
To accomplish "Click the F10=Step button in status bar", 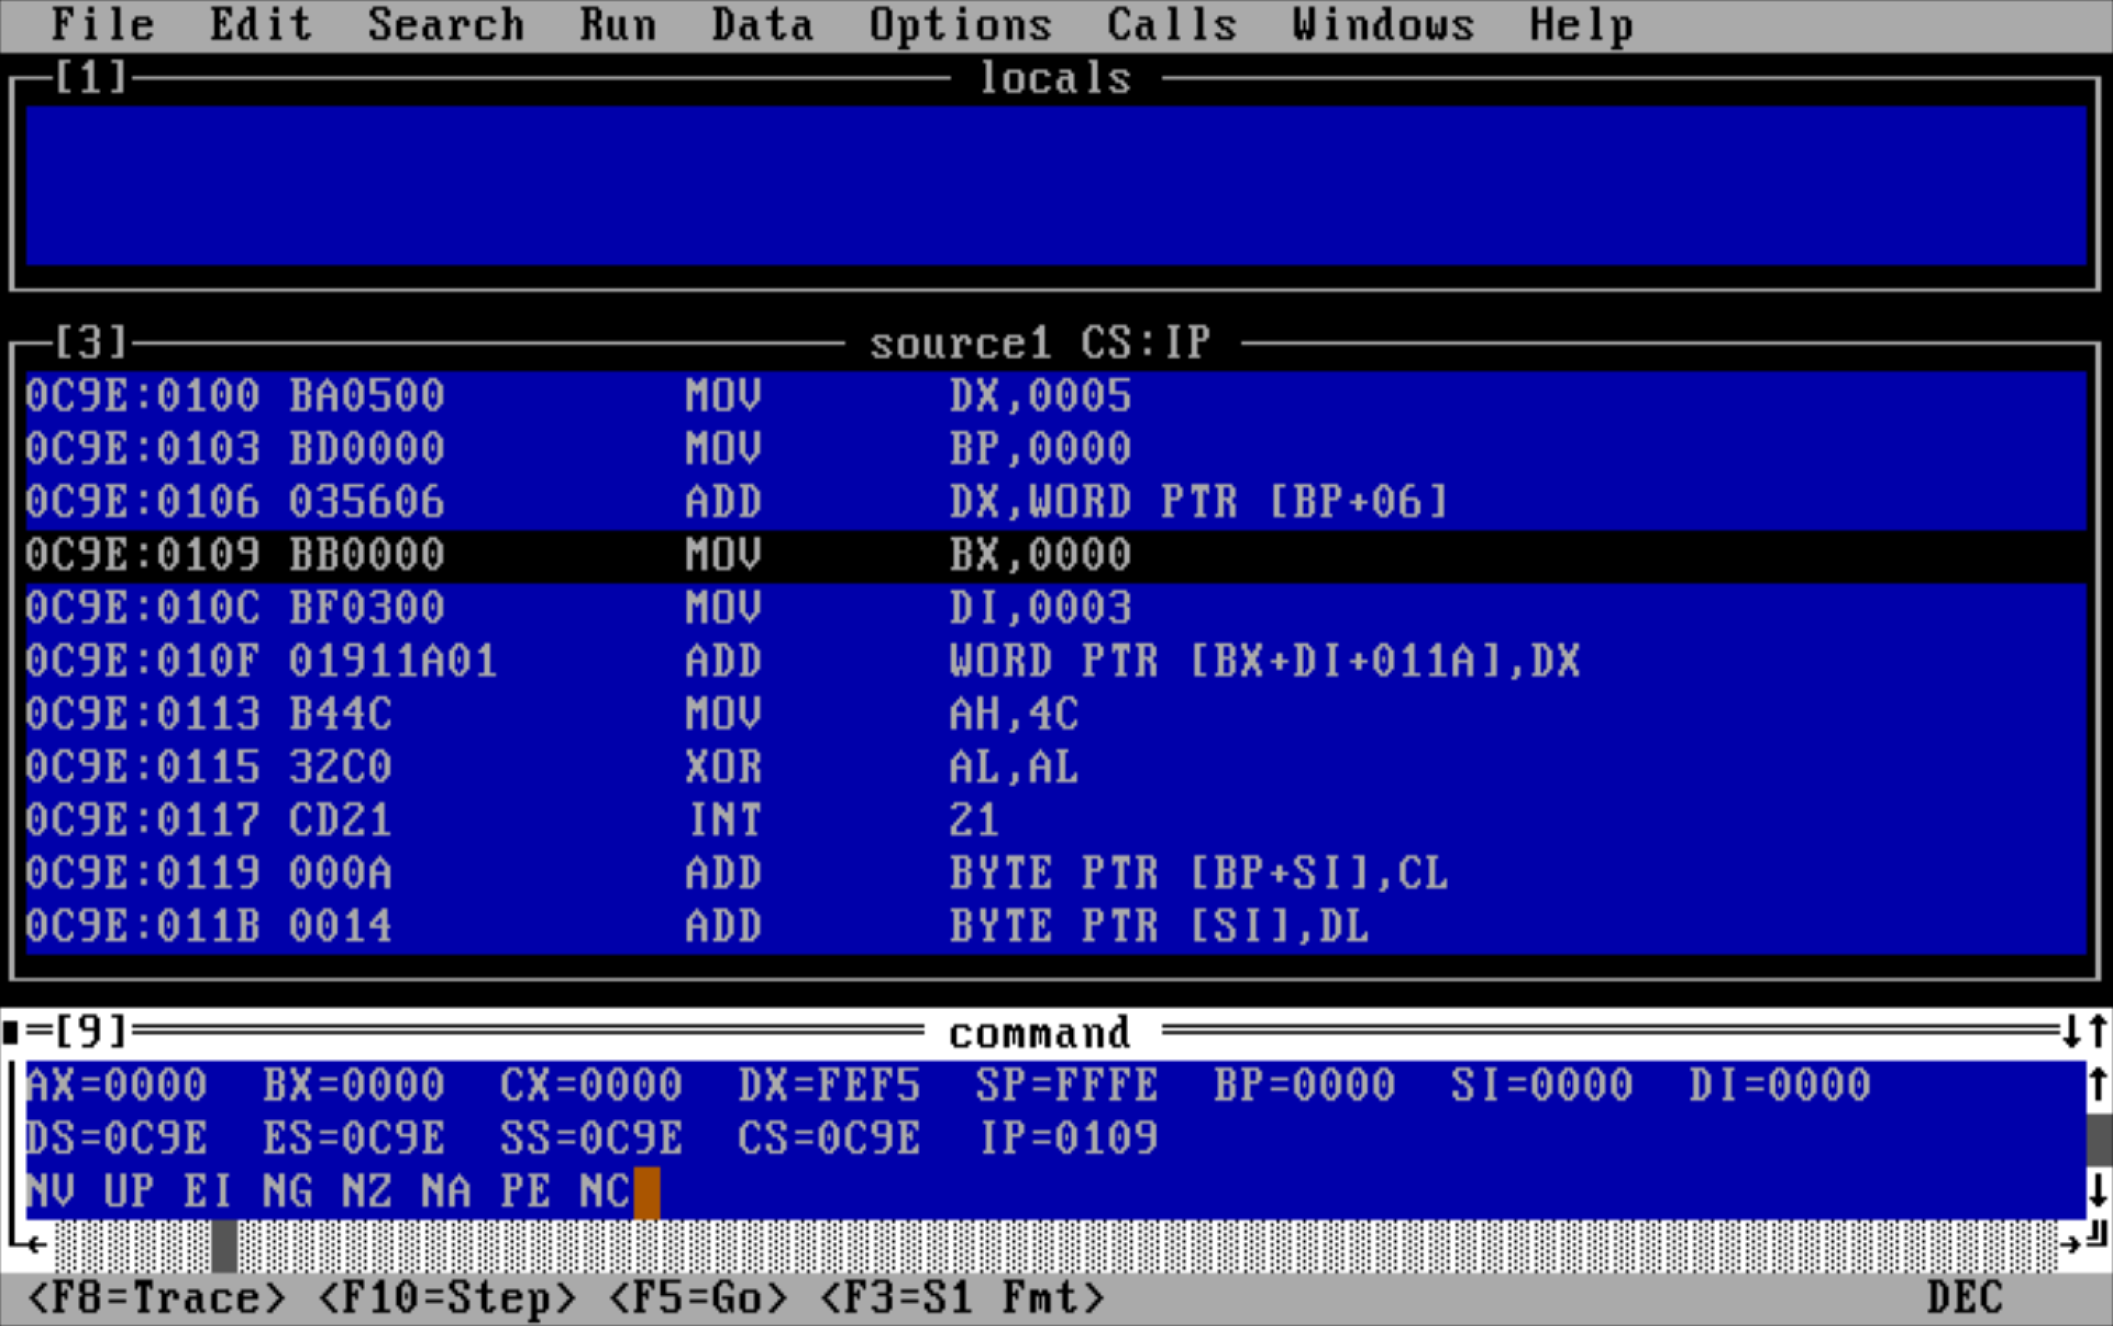I will (x=446, y=1298).
